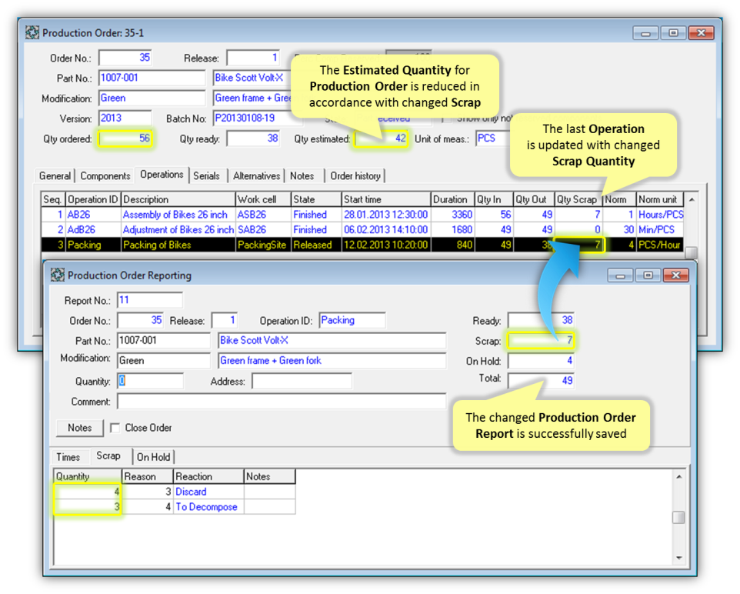This screenshot has width=740, height=594.
Task: Click the Norm unit column header
Action: click(660, 199)
